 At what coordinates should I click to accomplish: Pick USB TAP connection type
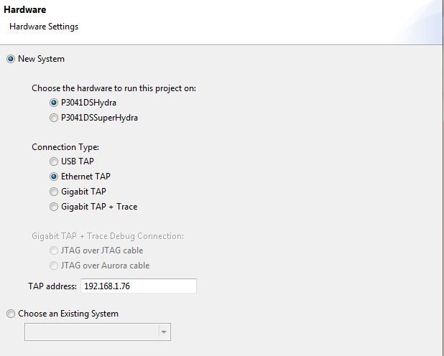(54, 161)
